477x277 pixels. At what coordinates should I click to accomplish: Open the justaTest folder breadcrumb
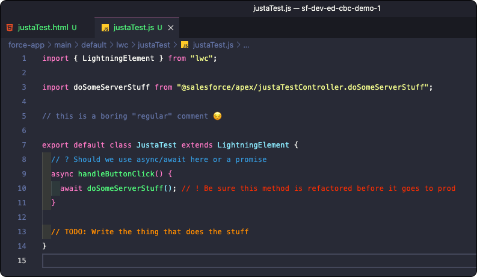[x=154, y=45]
